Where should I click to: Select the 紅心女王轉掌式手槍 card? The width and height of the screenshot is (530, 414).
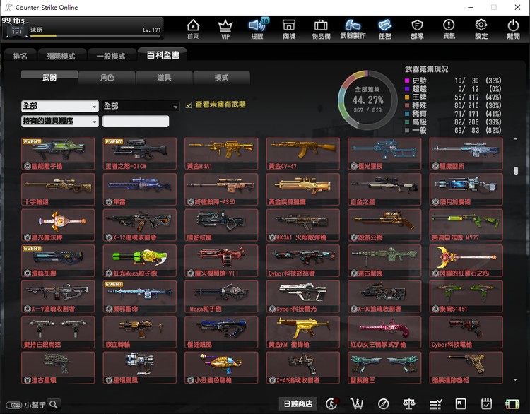[x=384, y=332]
